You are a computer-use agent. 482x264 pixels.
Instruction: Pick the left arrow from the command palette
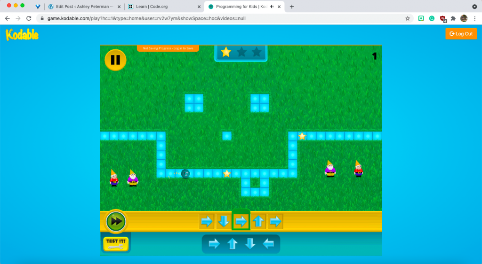pos(268,244)
